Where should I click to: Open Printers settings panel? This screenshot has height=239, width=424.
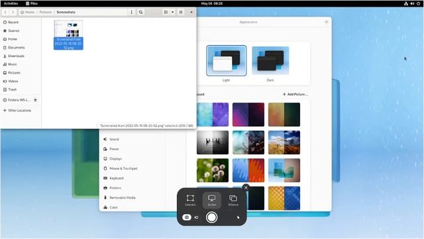click(x=132, y=188)
